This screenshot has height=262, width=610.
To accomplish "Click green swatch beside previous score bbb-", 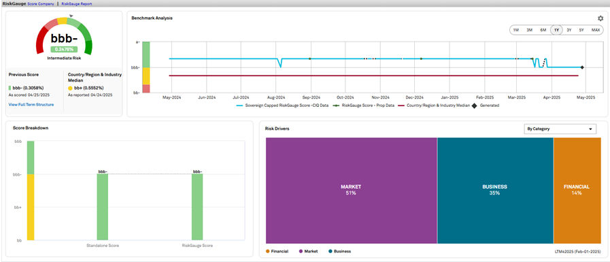I will [10, 88].
